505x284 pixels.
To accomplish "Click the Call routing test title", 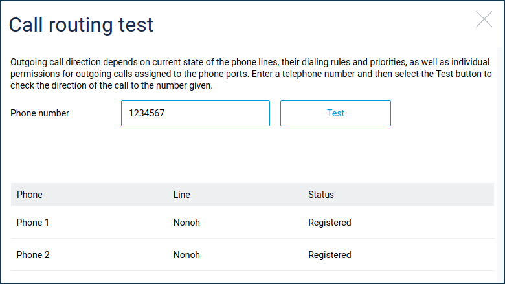I will pos(81,25).
